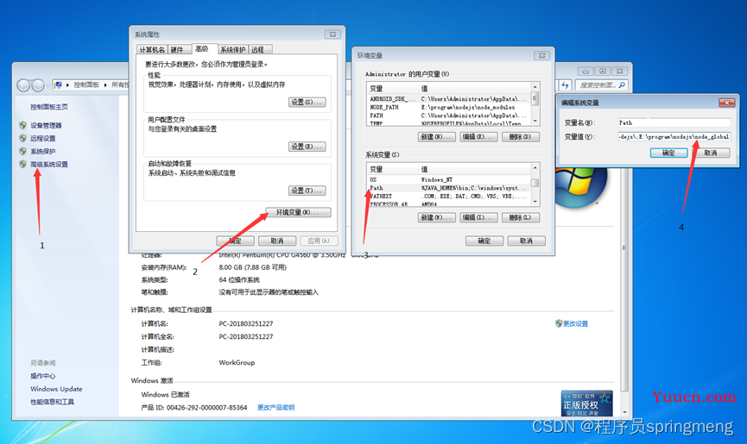Image resolution: width=747 pixels, height=444 pixels.
Task: Click 新建(N) for user variables
Action: point(437,137)
